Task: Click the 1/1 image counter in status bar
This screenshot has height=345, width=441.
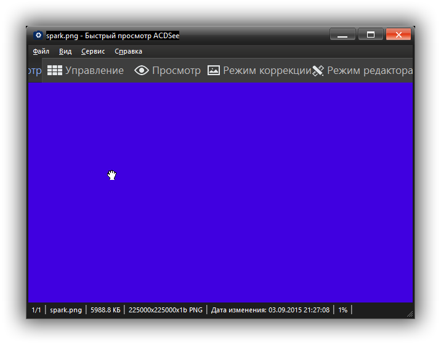Action: 36,310
